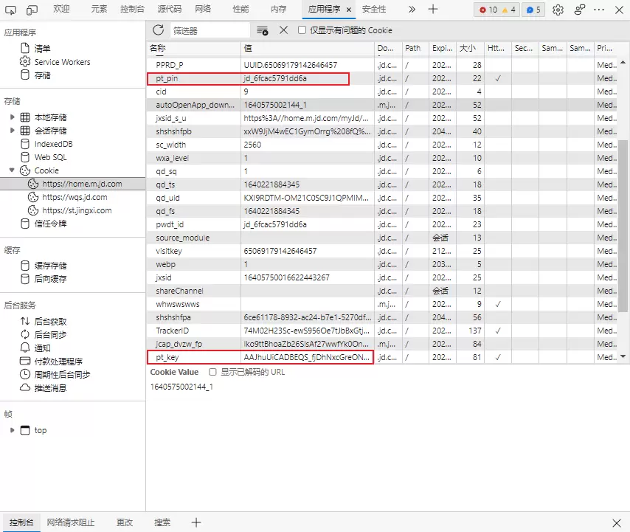This screenshot has height=532, width=630.
Task: Open Service Workers section
Action: pyautogui.click(x=62, y=62)
